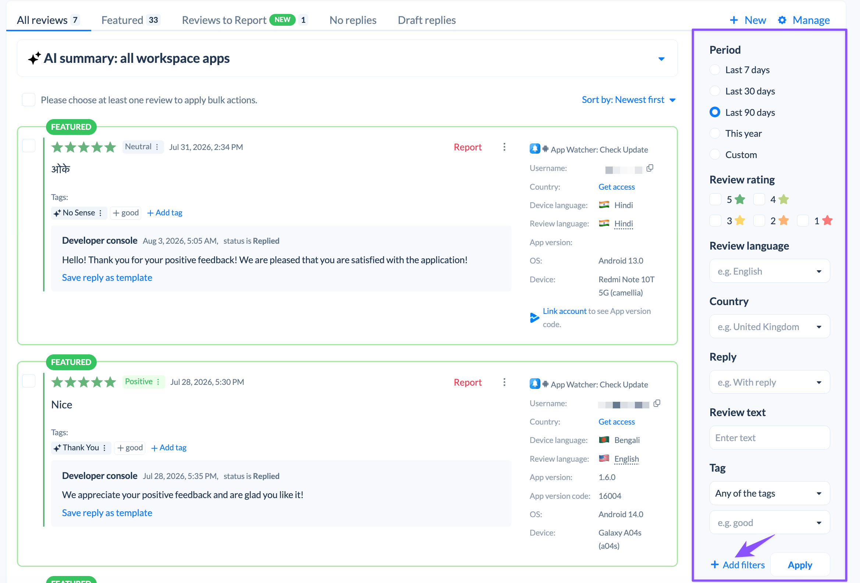Focus the Review text Enter text field

pyautogui.click(x=770, y=438)
